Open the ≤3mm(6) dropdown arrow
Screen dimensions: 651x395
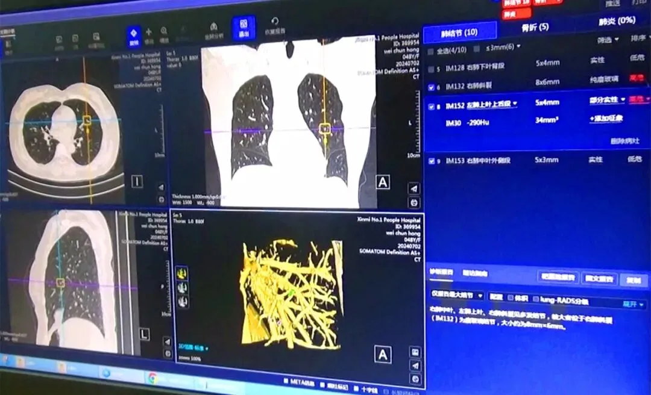[518, 46]
